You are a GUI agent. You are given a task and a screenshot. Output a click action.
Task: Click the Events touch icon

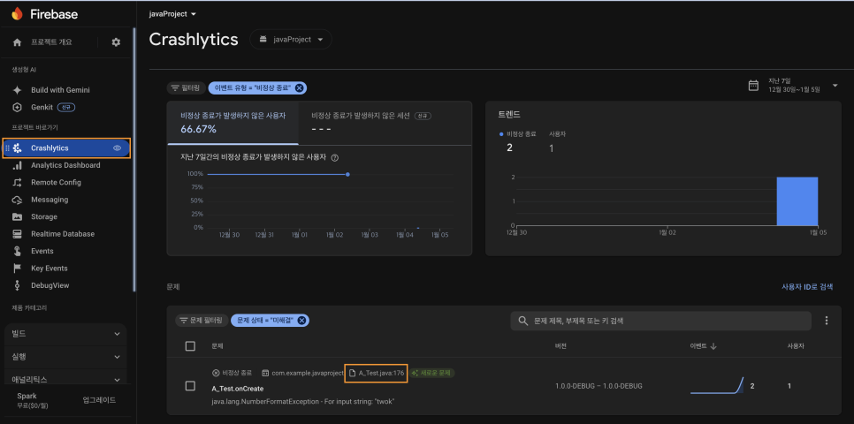[18, 251]
